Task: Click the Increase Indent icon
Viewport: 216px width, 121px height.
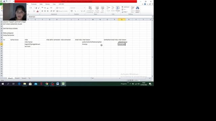Action: (x=54, y=11)
